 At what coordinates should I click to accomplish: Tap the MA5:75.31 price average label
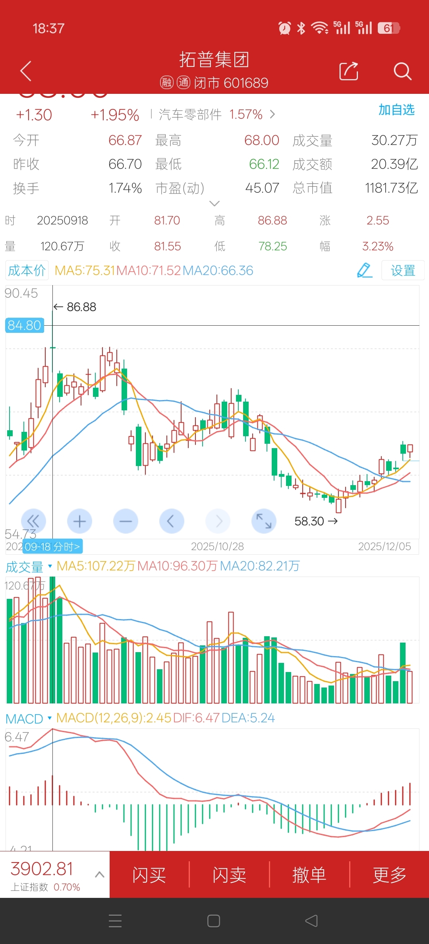click(x=85, y=270)
